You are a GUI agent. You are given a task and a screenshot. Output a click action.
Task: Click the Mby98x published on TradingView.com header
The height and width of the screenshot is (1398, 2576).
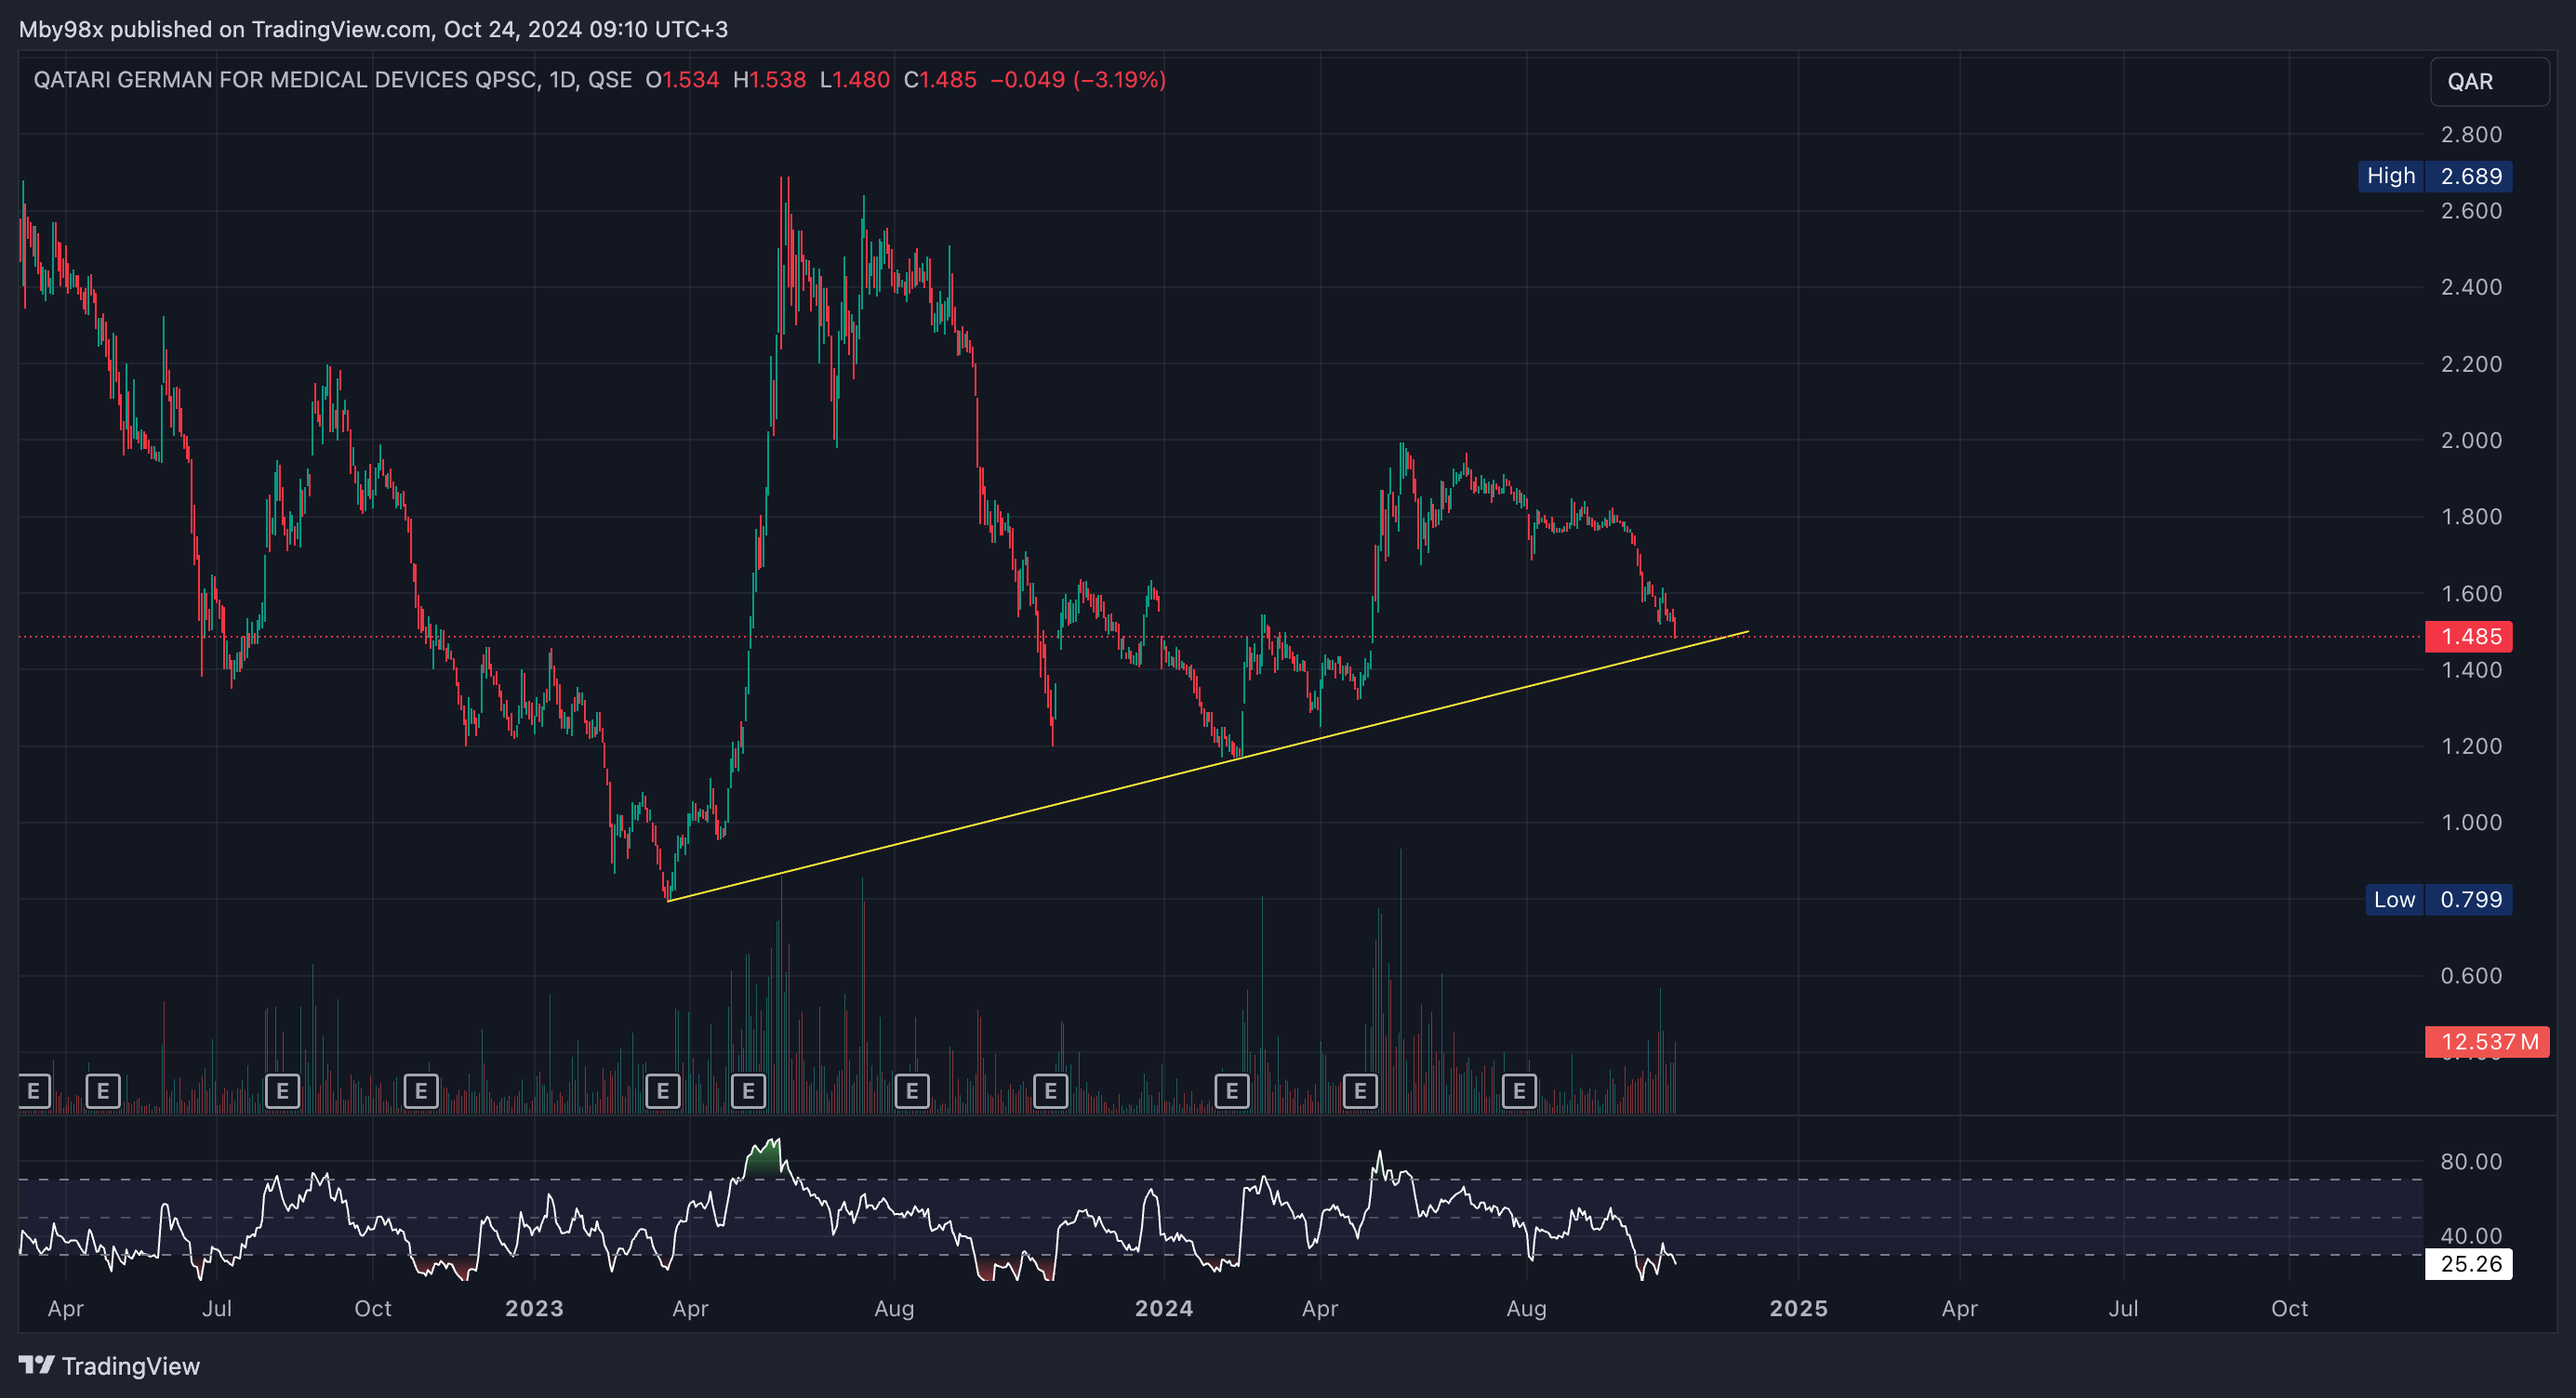click(373, 29)
